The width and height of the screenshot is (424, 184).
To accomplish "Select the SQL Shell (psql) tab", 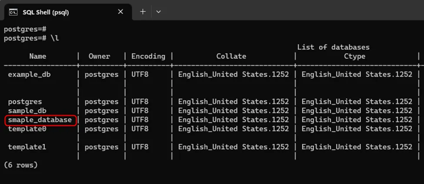I will pyautogui.click(x=46, y=12).
